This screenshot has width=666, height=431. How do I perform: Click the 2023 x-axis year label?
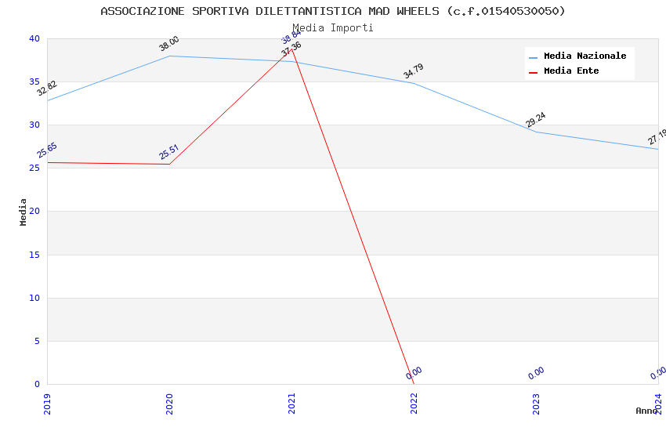tap(536, 404)
